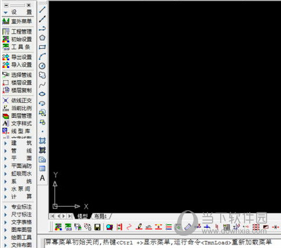The width and height of the screenshot is (281, 248).
Task: Select the Gradient fill tool
Action: coord(42,150)
